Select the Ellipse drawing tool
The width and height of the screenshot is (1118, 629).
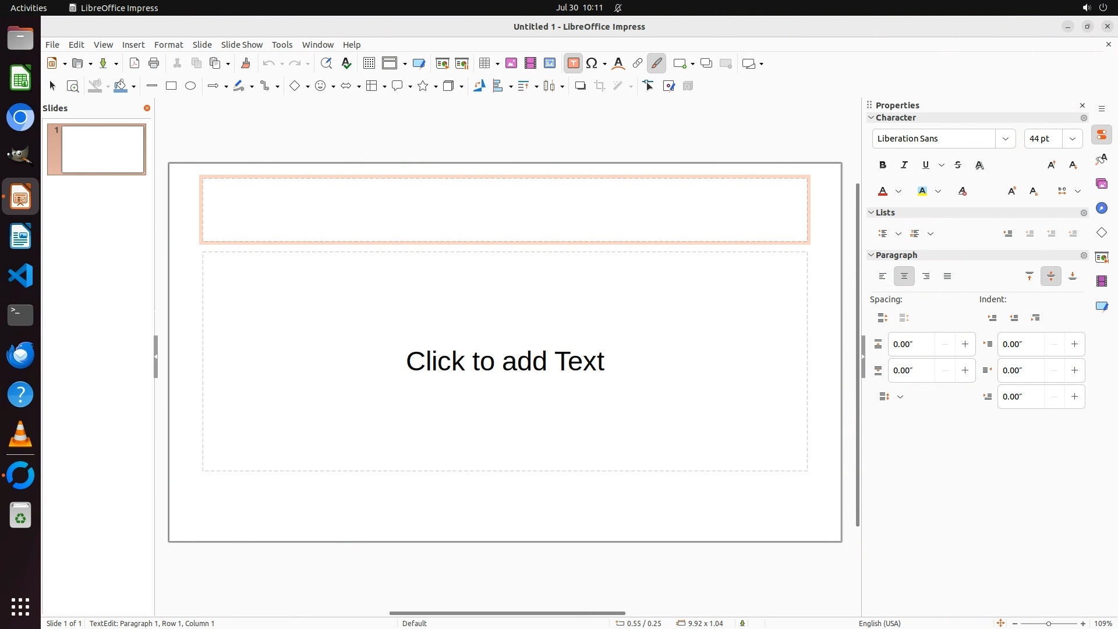point(190,86)
